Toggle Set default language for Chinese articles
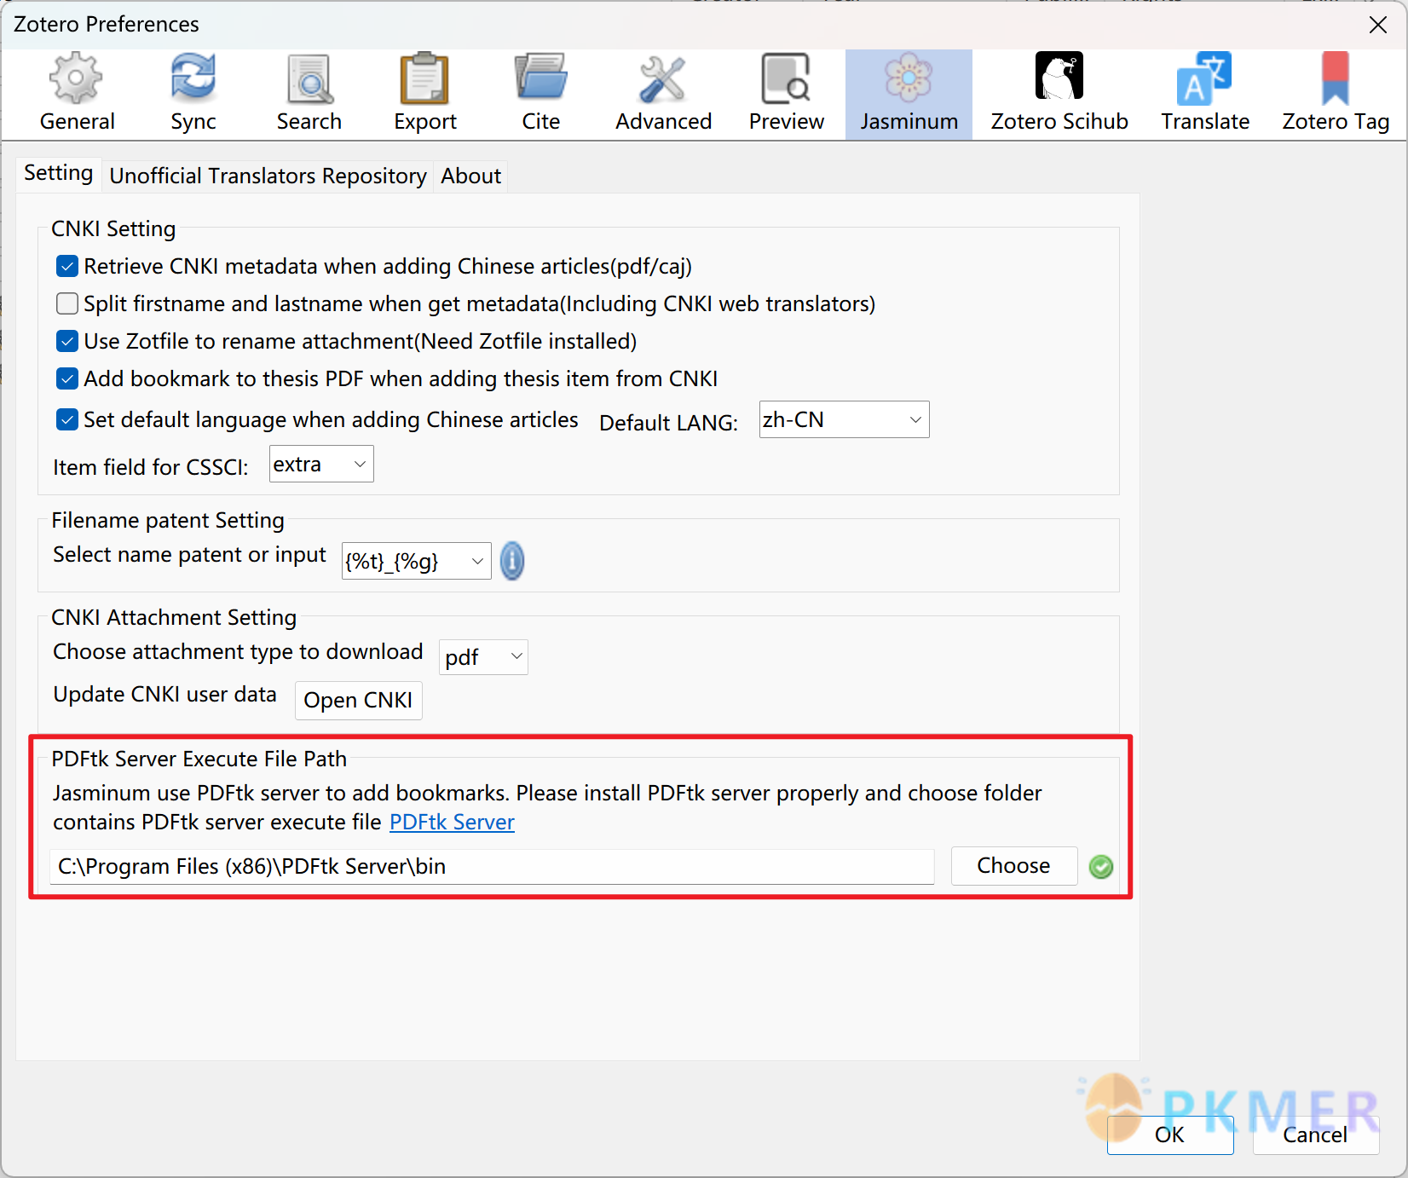1408x1178 pixels. point(67,420)
